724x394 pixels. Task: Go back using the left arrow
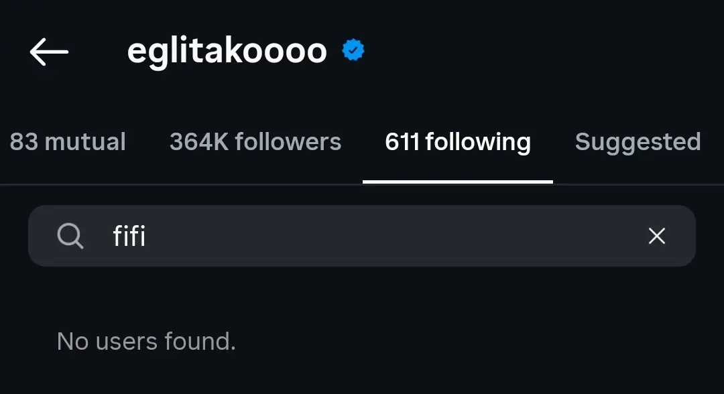(x=49, y=52)
